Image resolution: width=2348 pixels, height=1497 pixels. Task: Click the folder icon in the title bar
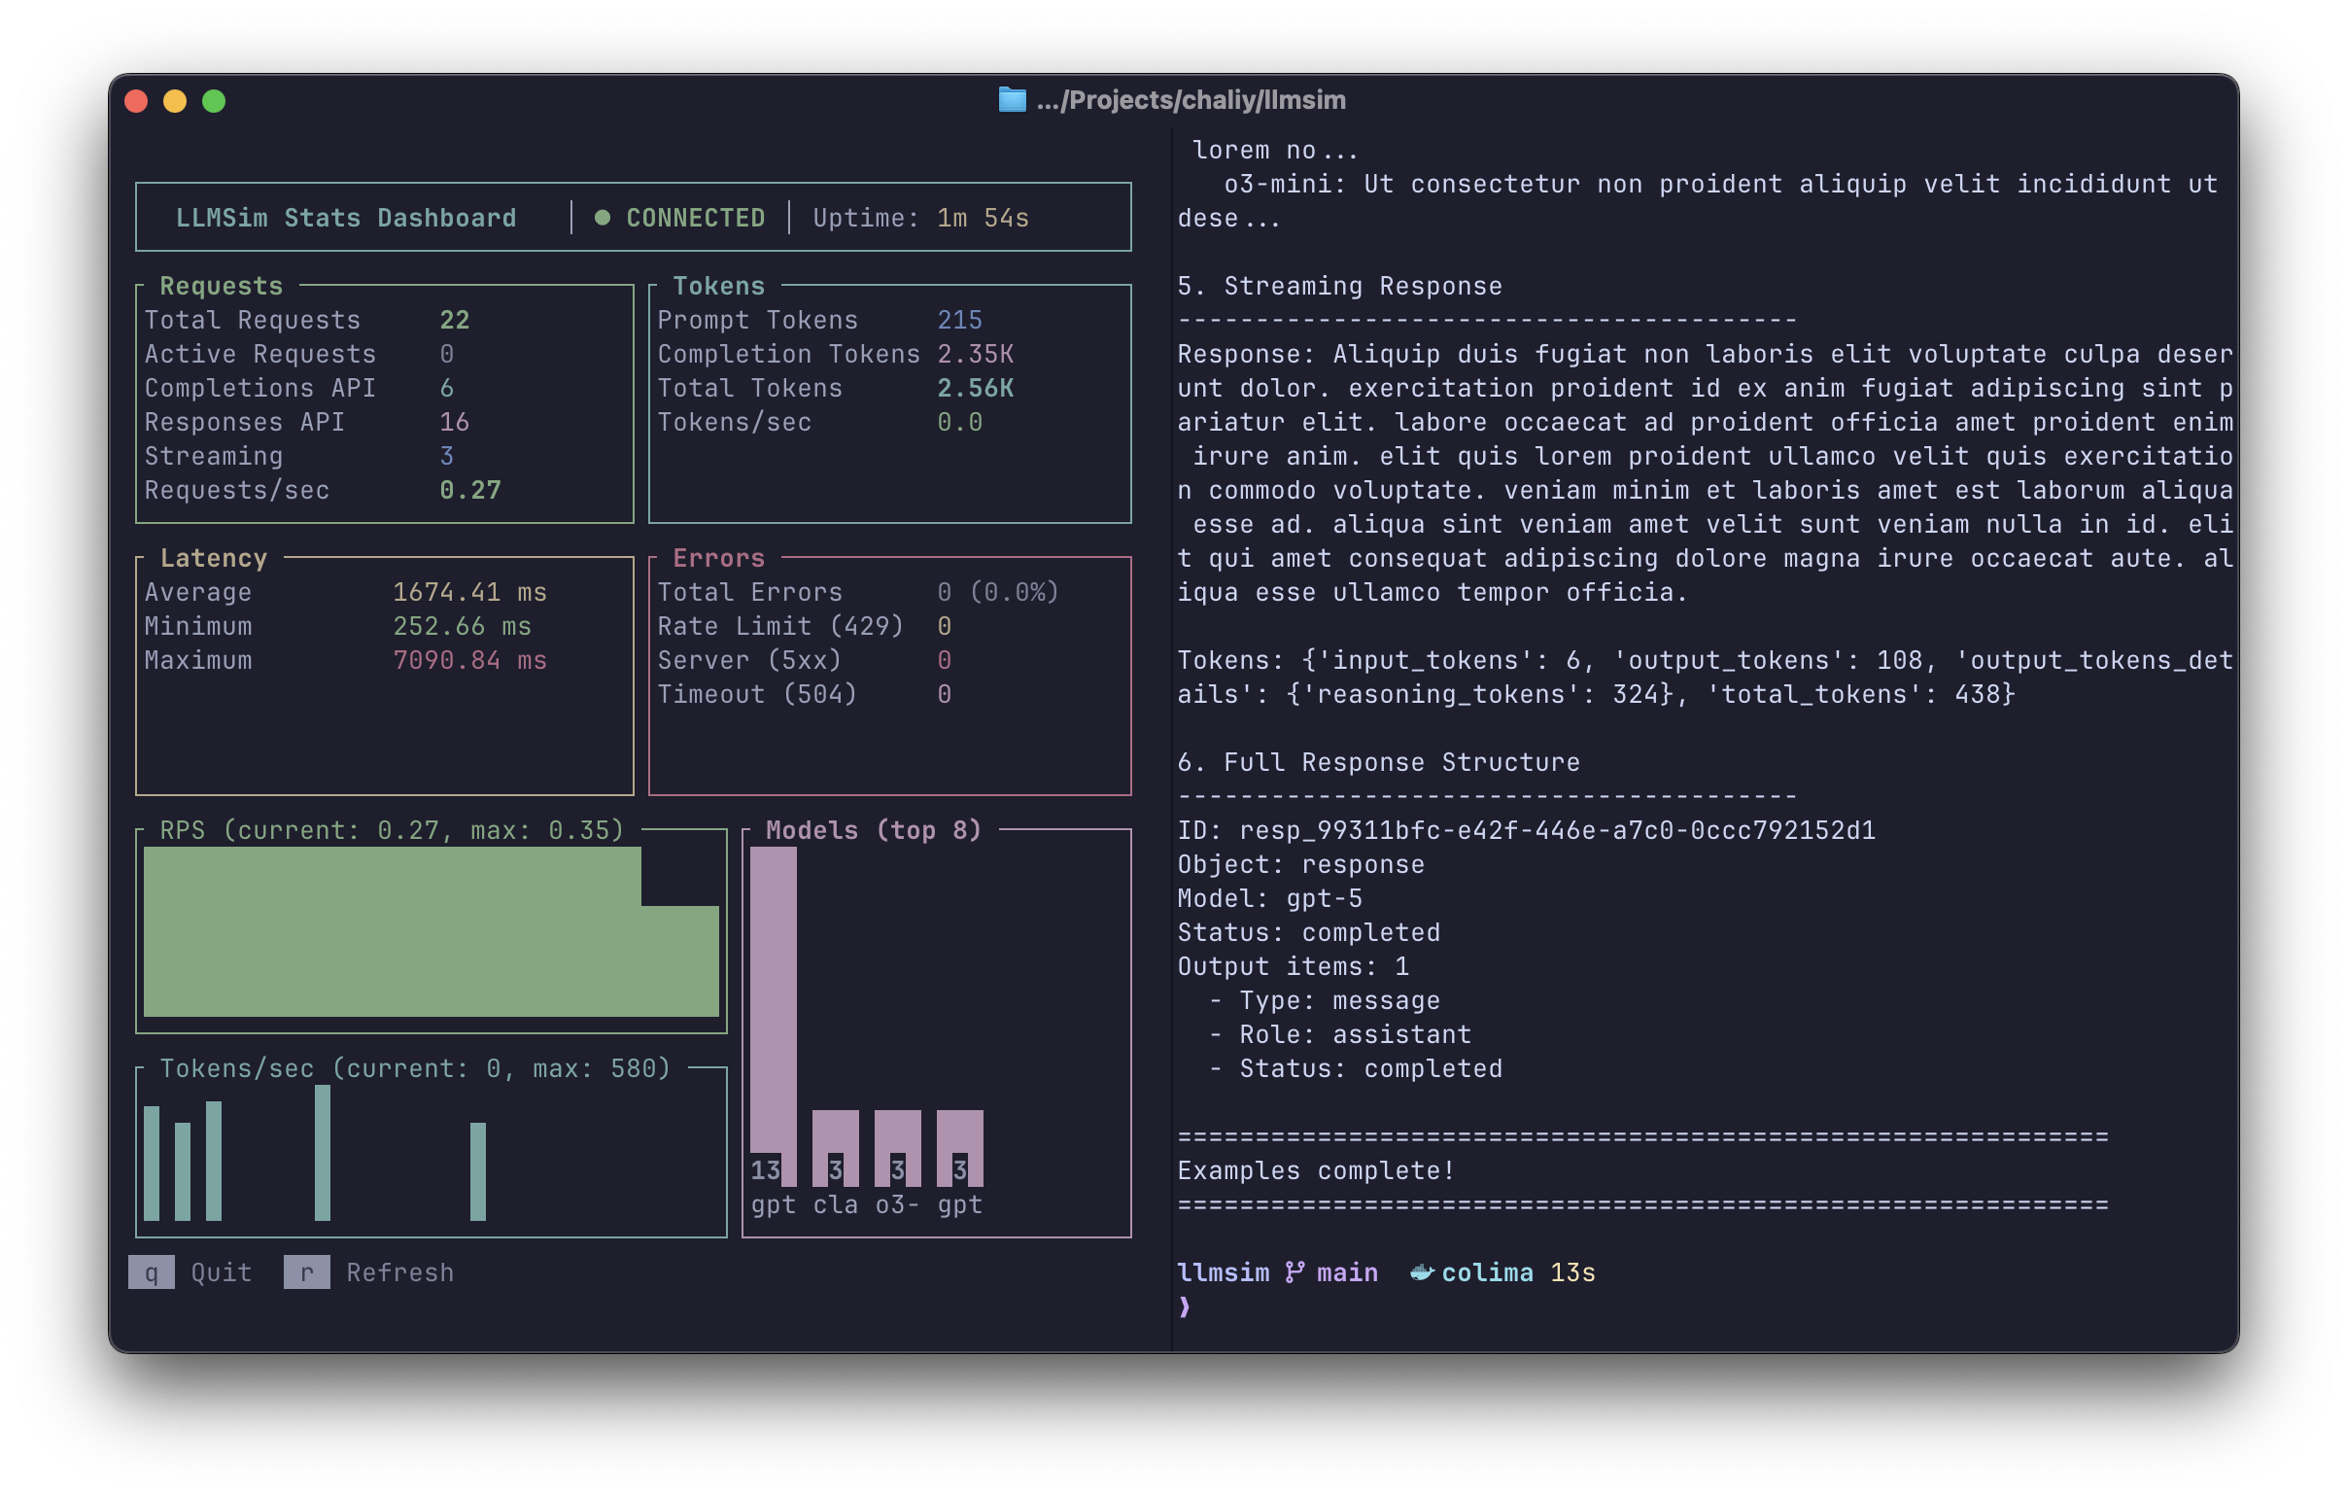pyautogui.click(x=1012, y=98)
